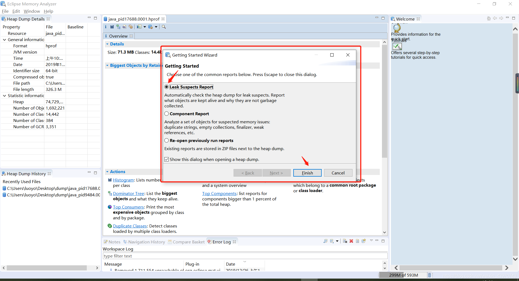This screenshot has height=281, width=519.
Task: Collapse Biggest Objects by Retained section
Action: pyautogui.click(x=107, y=65)
